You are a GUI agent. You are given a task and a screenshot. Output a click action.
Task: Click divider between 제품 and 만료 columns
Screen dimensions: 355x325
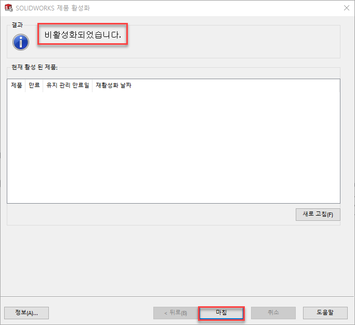pos(25,85)
